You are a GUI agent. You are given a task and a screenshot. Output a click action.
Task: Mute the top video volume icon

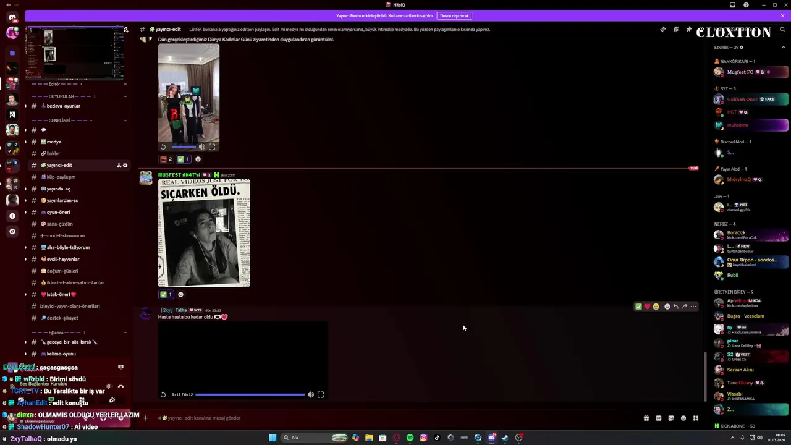(201, 146)
